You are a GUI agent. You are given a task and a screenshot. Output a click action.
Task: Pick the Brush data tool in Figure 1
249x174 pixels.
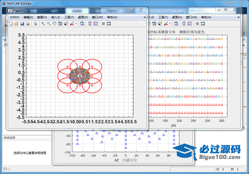[71, 24]
